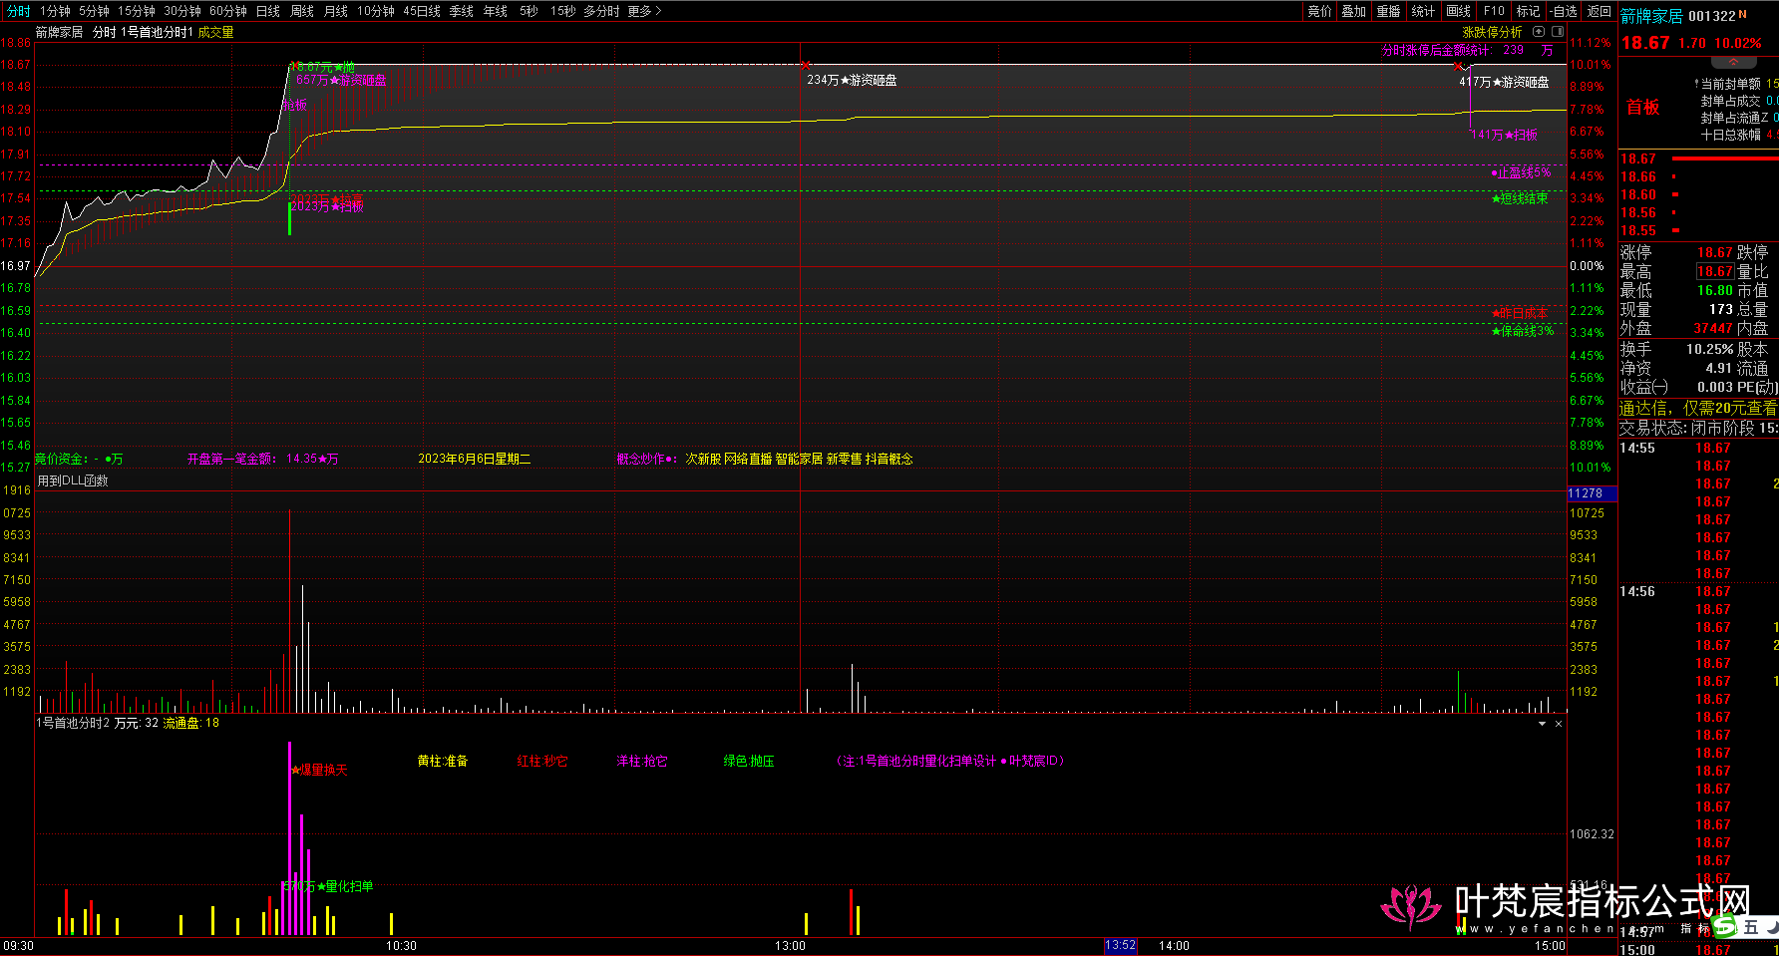Image resolution: width=1779 pixels, height=956 pixels.
Task: Click the 14:55 tick time entry
Action: click(1637, 448)
